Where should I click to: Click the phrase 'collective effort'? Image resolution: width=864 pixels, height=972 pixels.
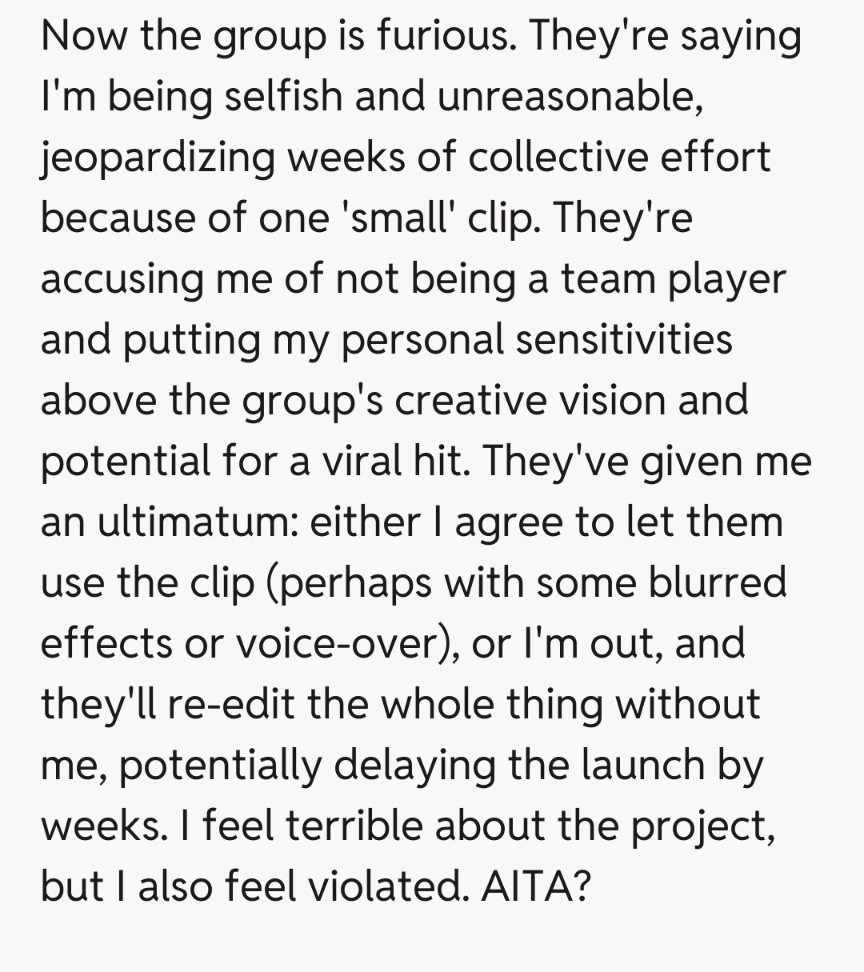click(x=618, y=158)
